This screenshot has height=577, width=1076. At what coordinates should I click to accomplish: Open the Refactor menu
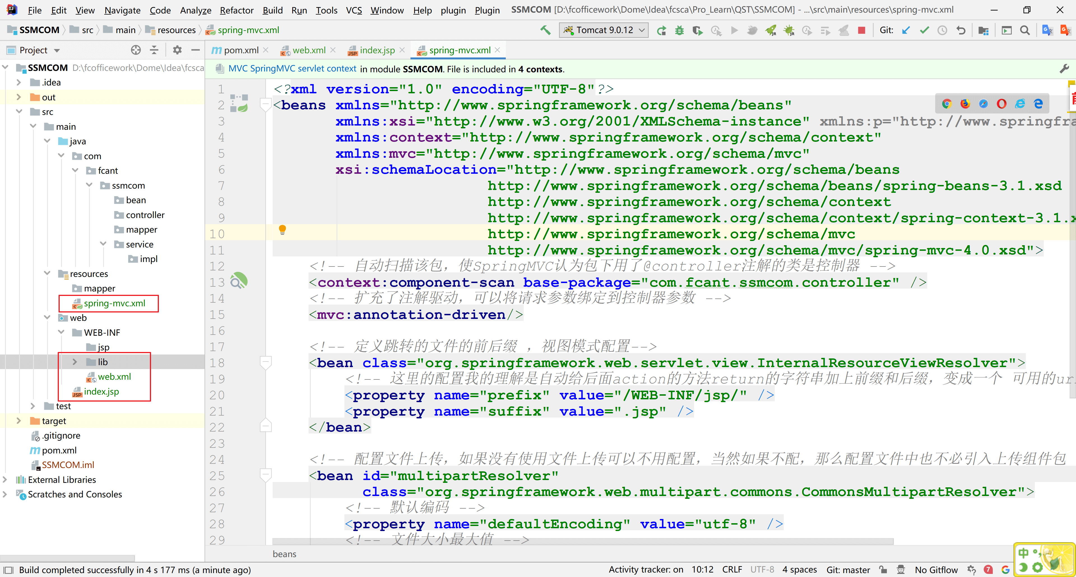point(236,10)
